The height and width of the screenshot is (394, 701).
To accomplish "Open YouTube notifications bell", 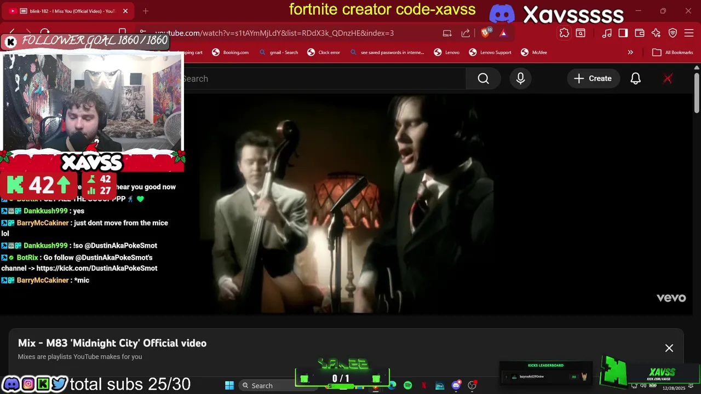I will pos(635,79).
